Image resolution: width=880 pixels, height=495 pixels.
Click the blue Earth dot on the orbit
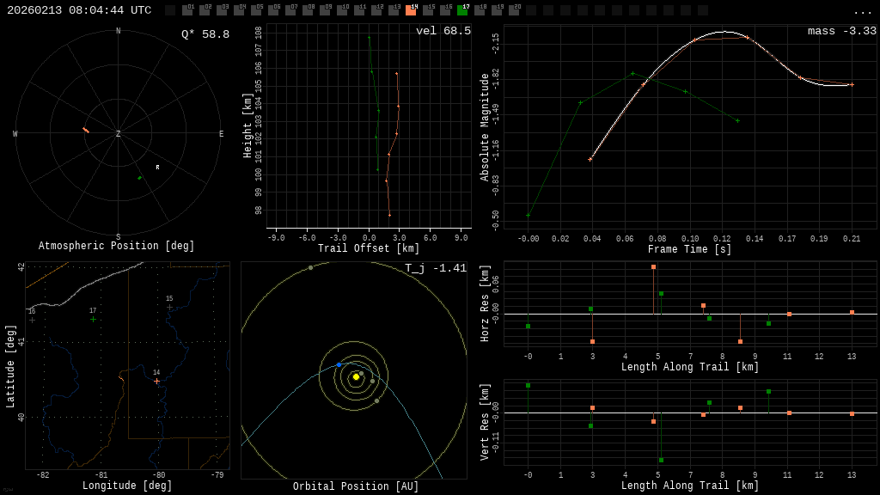pyautogui.click(x=339, y=364)
